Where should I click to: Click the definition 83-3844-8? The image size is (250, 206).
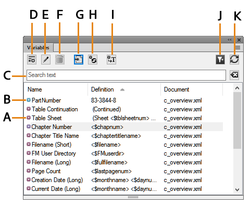(104, 100)
